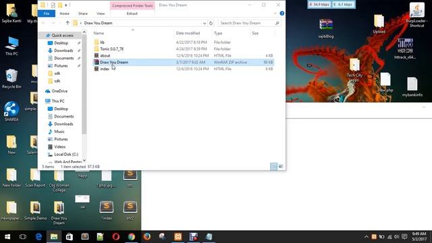Open the Windows Start menu
432x243 pixels.
[x=7, y=237]
